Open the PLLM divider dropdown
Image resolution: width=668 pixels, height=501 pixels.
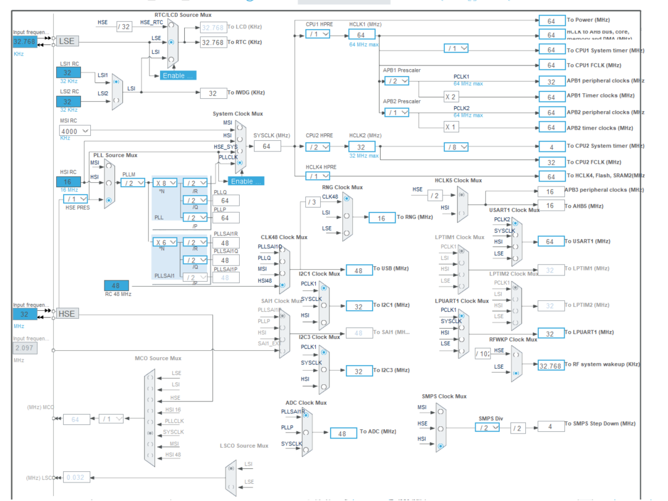tap(132, 183)
